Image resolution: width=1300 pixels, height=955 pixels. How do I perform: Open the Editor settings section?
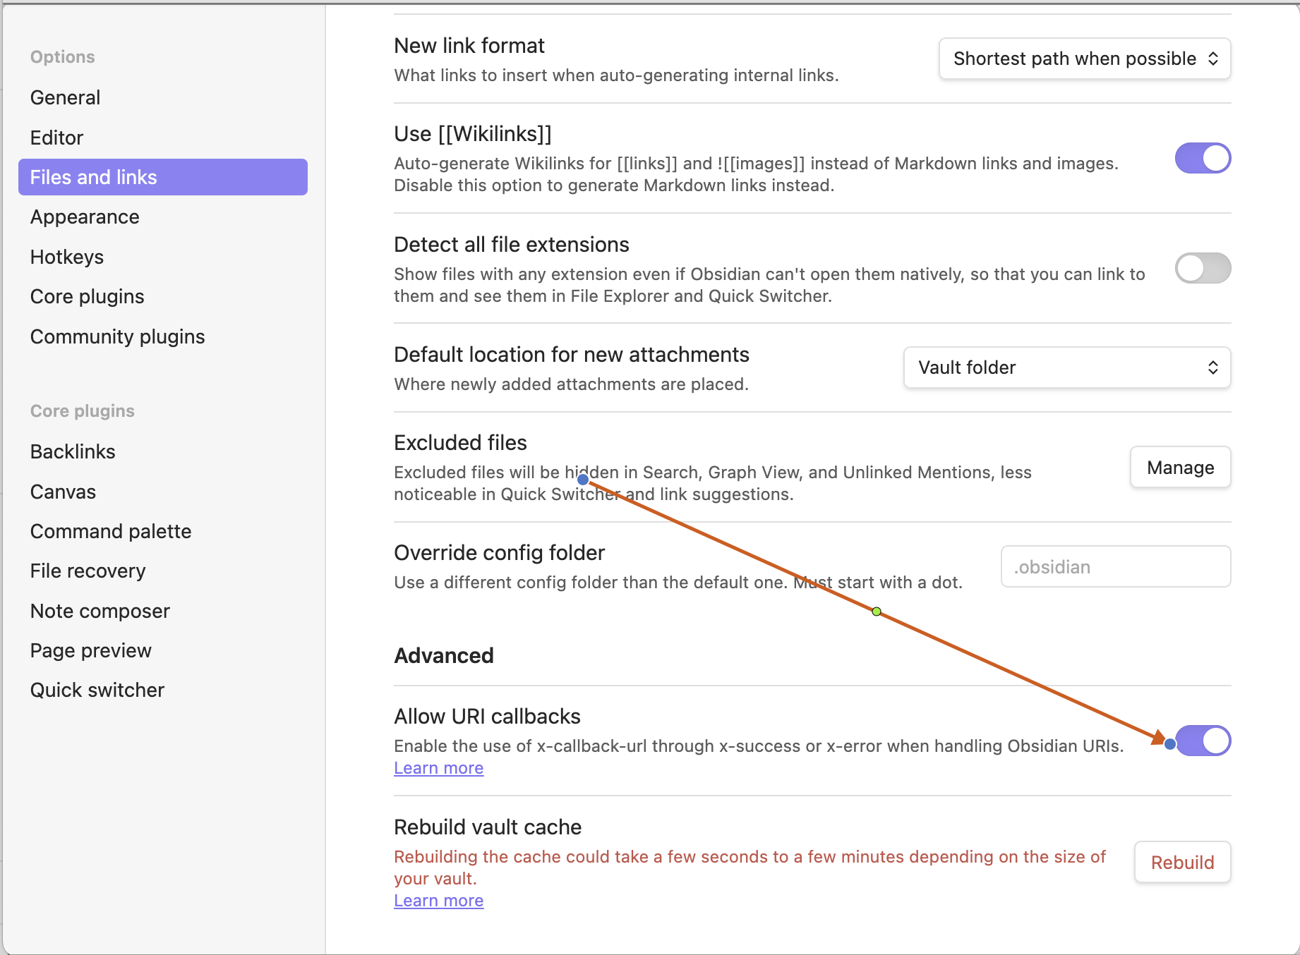(56, 138)
